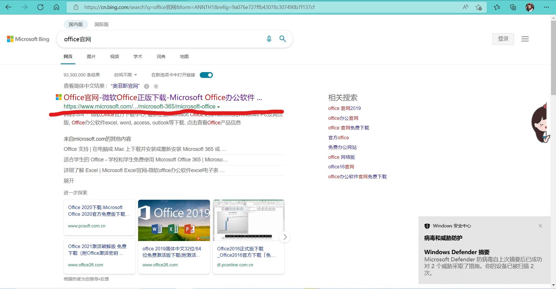Select the 国内版 tab

coord(76,24)
